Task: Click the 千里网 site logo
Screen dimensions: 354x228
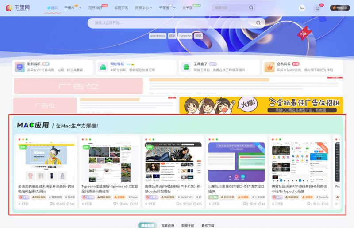Action: click(18, 7)
